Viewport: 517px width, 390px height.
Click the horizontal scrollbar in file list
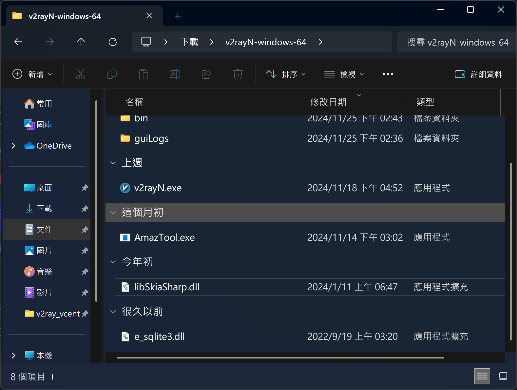(x=280, y=358)
